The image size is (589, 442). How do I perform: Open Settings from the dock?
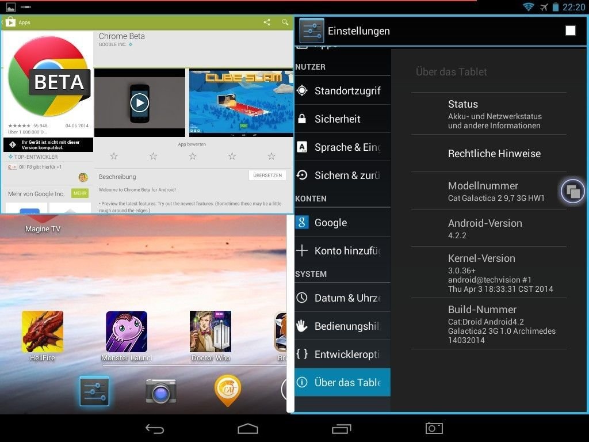pos(94,391)
